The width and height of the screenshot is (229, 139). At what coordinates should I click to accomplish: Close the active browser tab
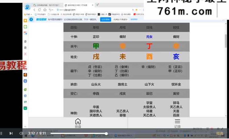pos(92,5)
